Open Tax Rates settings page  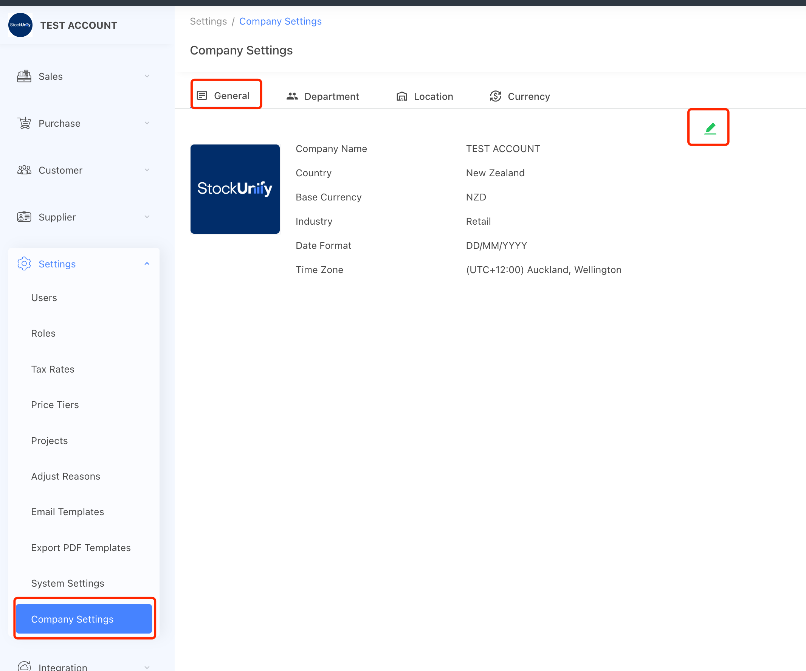(x=53, y=369)
